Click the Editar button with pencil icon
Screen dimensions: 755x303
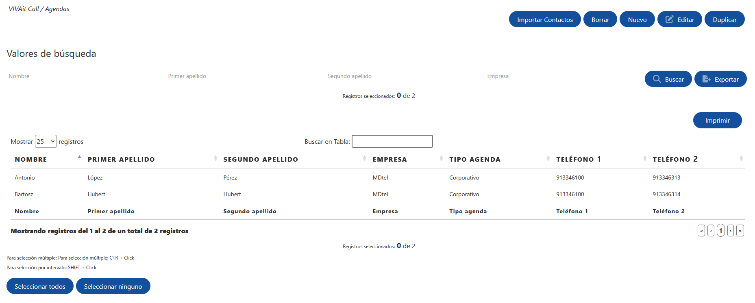click(x=679, y=19)
